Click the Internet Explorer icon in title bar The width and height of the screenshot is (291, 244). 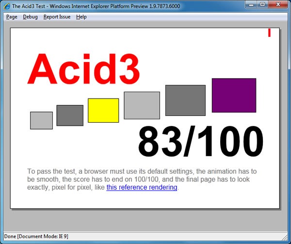pos(7,6)
